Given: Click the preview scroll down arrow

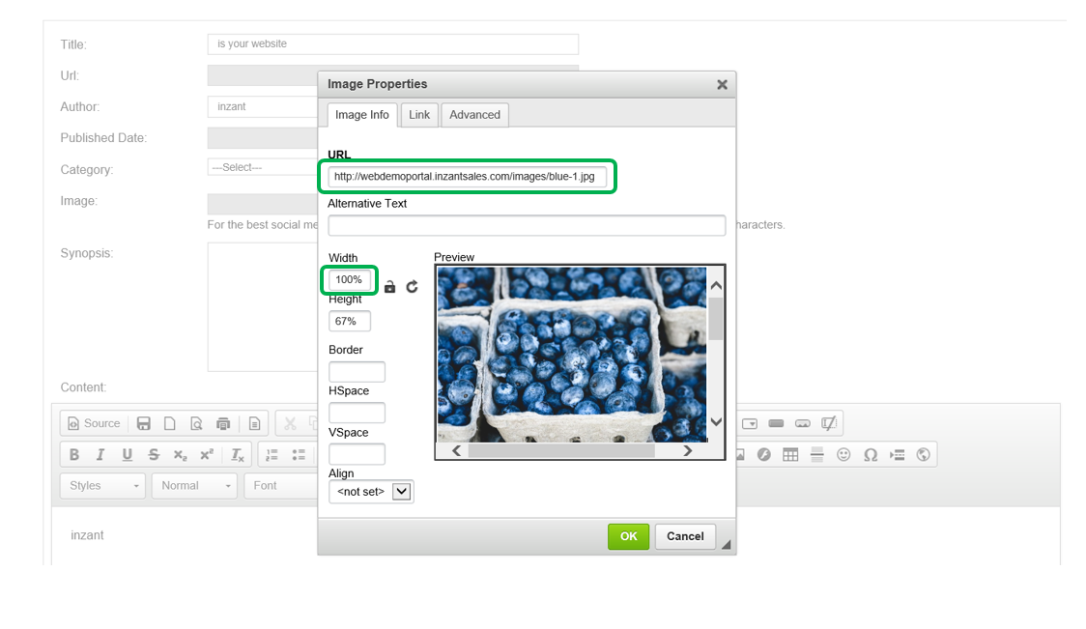Looking at the screenshot, I should [x=716, y=421].
